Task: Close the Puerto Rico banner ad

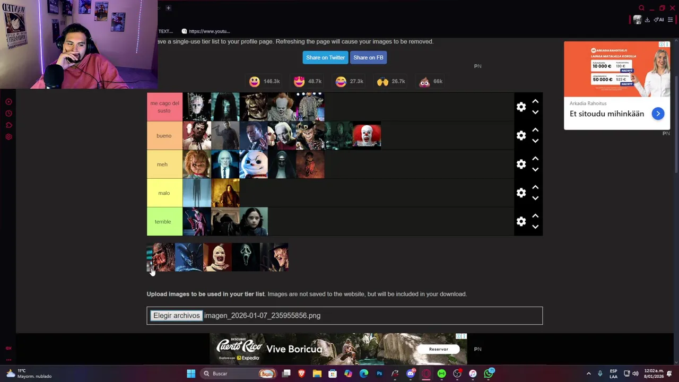Action: pos(464,336)
